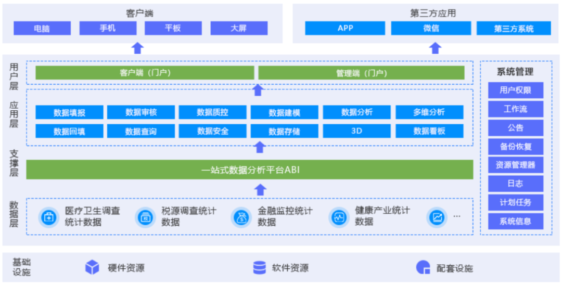Click the chart icon beside the ellipsis
Screen dimensions: 562x285
pos(437,217)
